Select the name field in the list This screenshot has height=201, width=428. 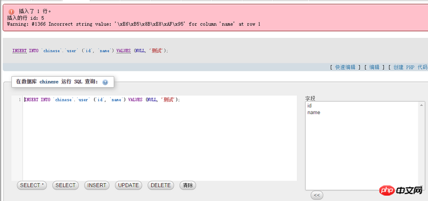tap(362, 113)
